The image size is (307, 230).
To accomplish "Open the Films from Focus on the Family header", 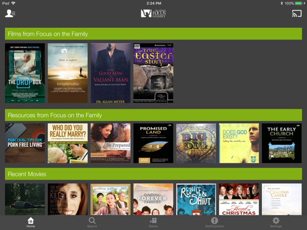I will pos(153,34).
